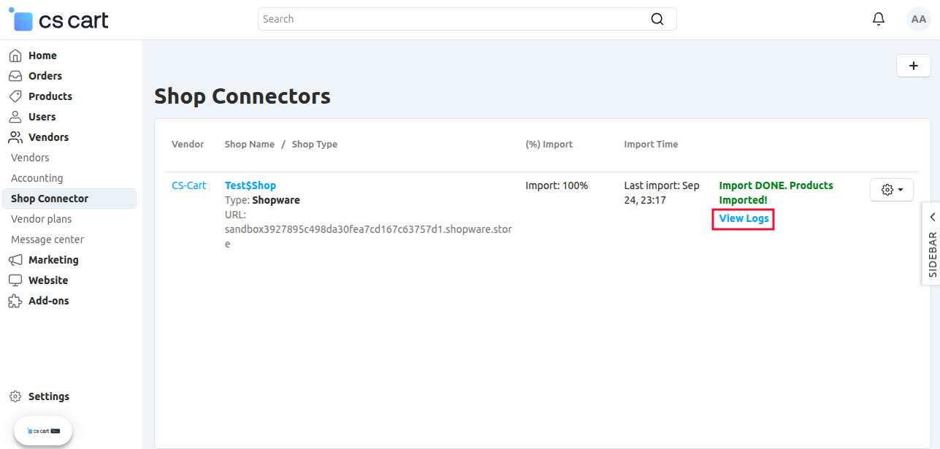Click the Products tag icon
Viewport: 940px width, 449px height.
16,96
